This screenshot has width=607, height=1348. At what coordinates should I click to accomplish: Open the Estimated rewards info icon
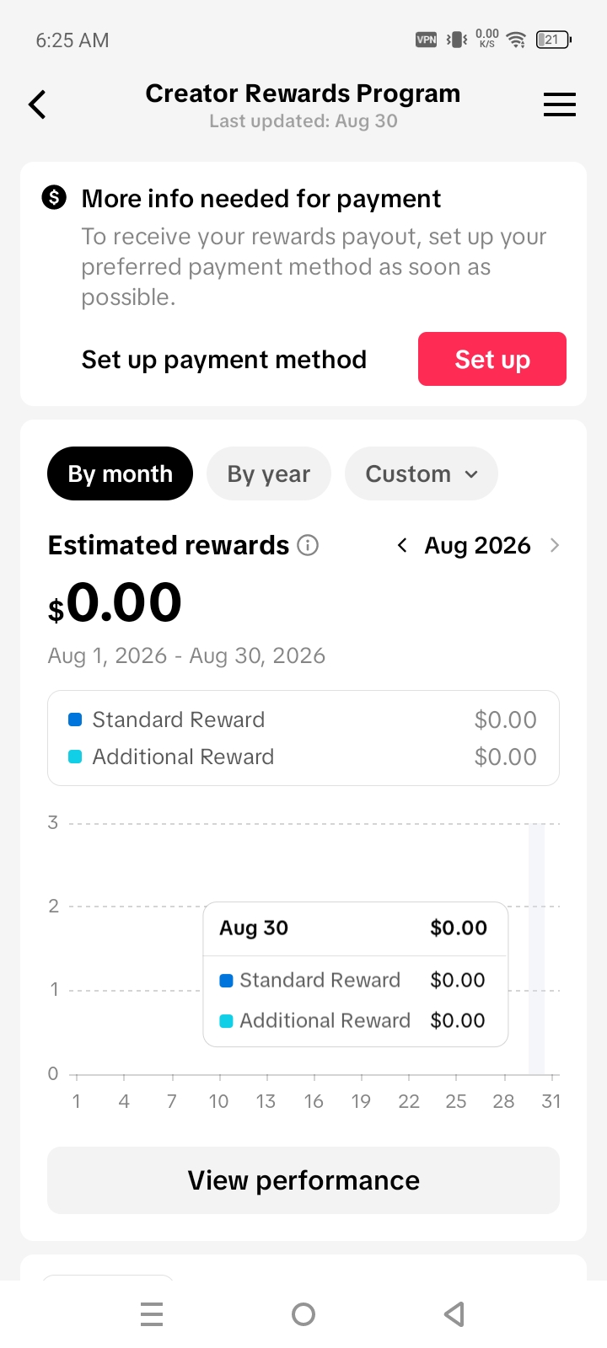click(x=308, y=545)
